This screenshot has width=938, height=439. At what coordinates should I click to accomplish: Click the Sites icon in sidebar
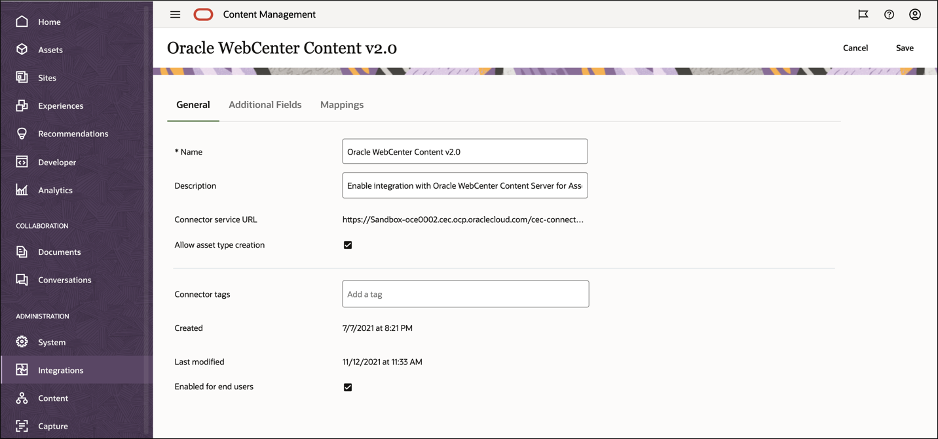(22, 77)
